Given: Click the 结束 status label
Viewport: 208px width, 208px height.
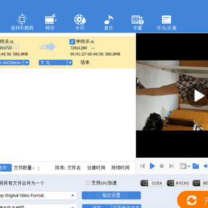Looking at the screenshot, I should tap(85, 62).
